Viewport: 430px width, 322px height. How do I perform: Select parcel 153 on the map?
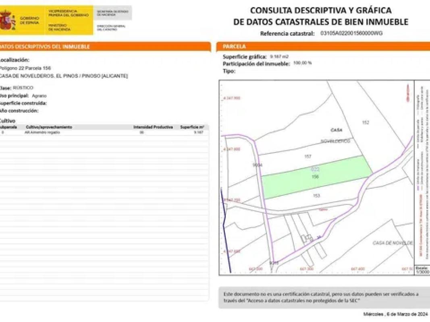[316, 196]
